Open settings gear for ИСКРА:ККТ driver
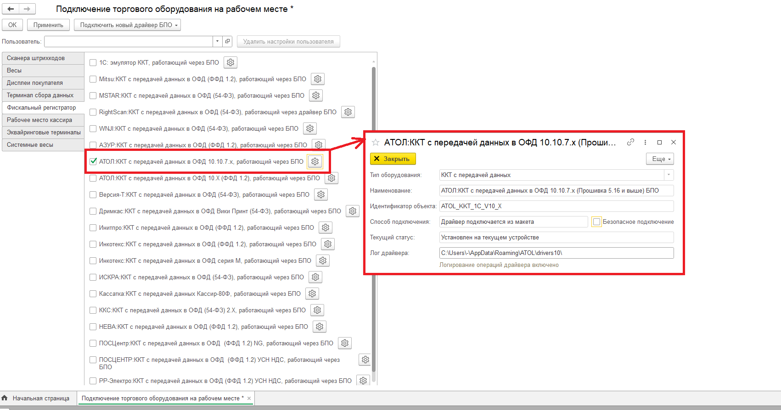This screenshot has height=410, width=781. coord(315,277)
